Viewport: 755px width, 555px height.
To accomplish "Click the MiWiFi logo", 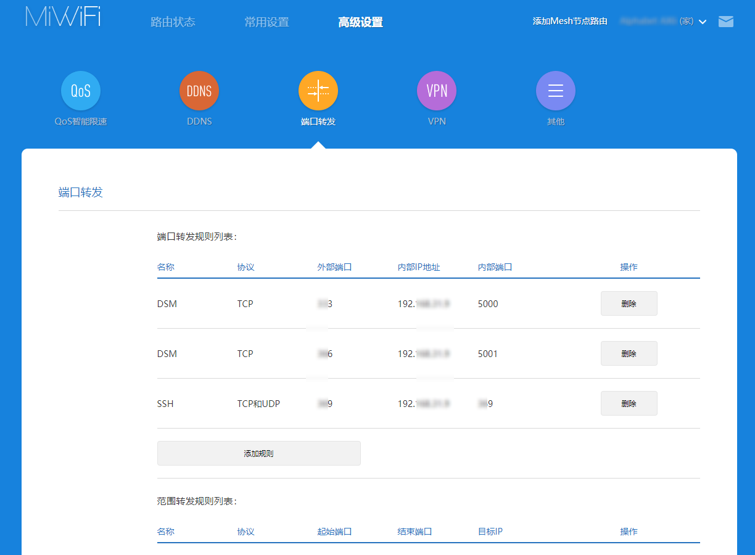I will (x=63, y=17).
